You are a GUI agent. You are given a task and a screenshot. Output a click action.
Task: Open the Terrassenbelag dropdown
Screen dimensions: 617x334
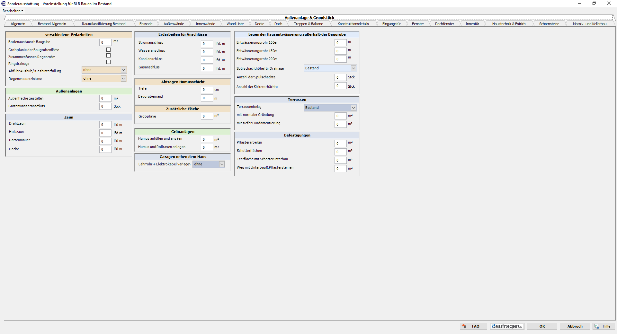[353, 108]
